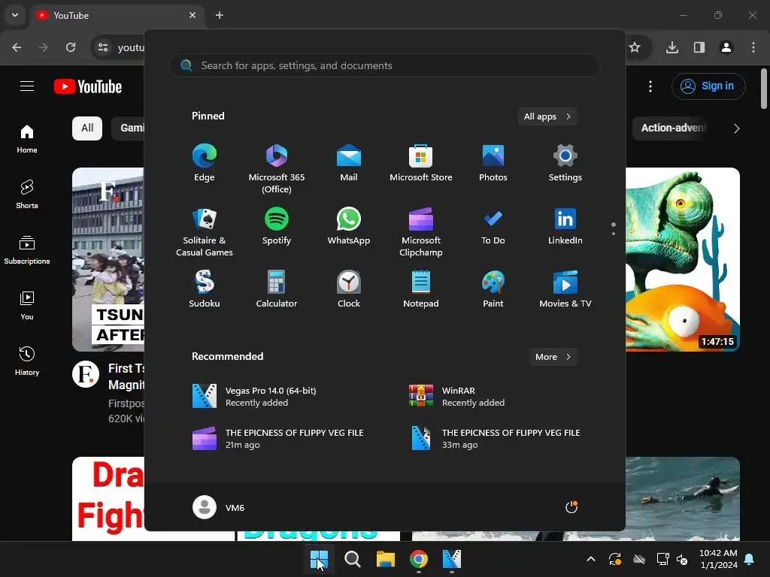Open the You section in sidebar
The width and height of the screenshot is (770, 577).
click(27, 305)
